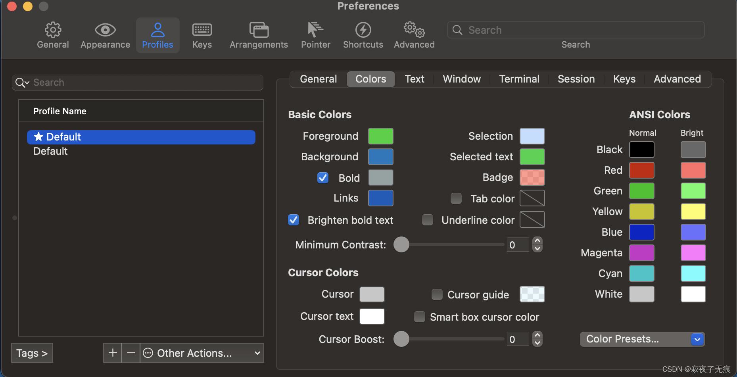Add a new profile with the plus button
The height and width of the screenshot is (377, 737).
coord(112,353)
